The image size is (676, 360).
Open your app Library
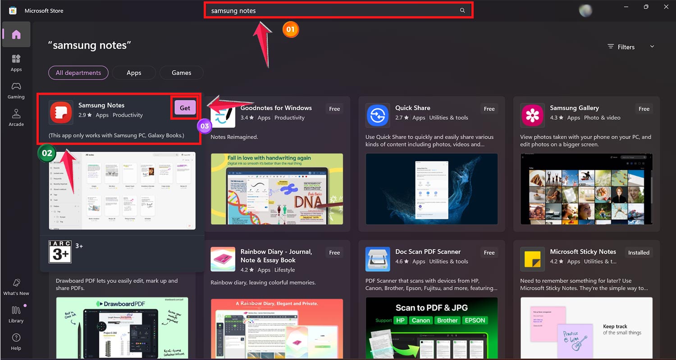tap(16, 314)
